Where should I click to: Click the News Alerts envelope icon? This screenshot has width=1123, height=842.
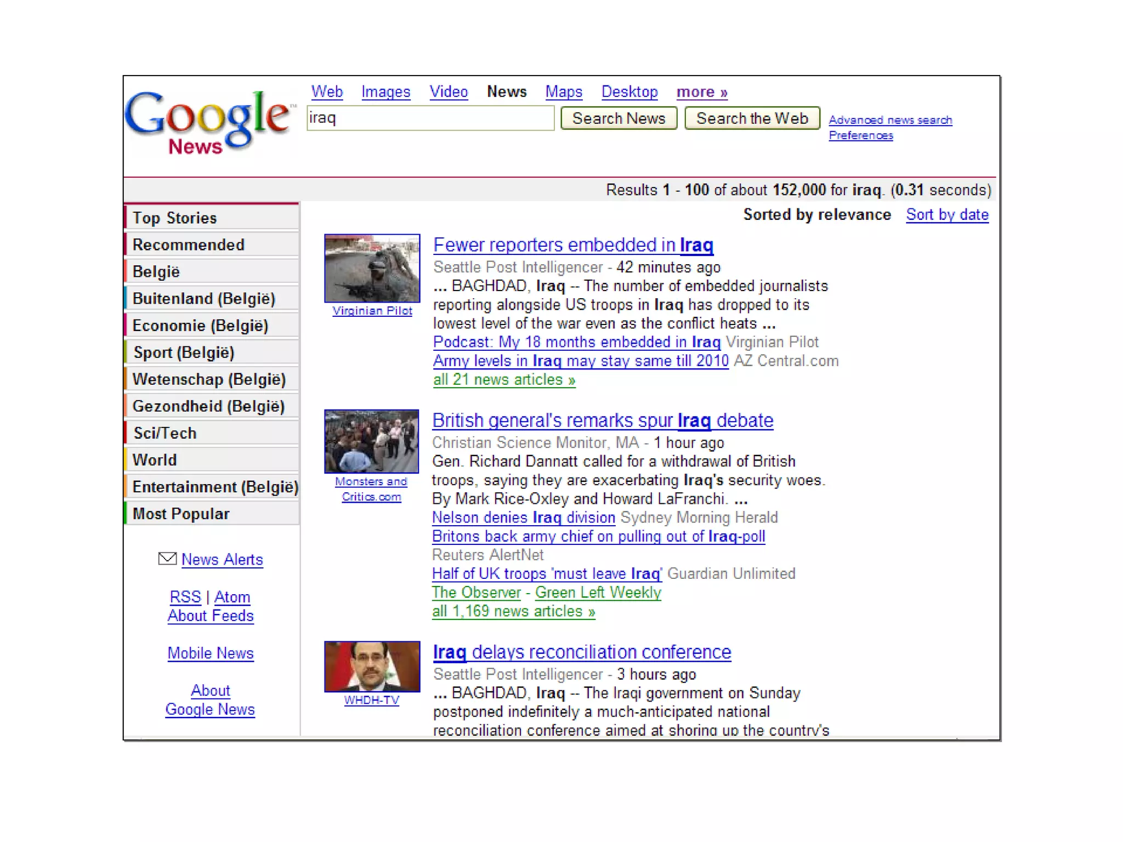point(167,559)
